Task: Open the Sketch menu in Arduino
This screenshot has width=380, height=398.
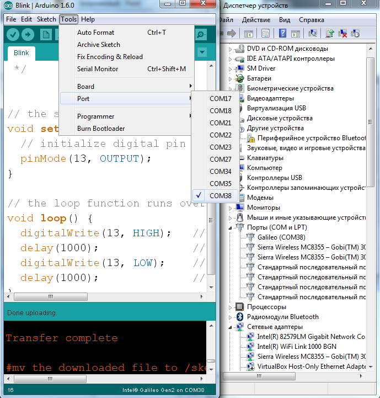Action: 46,19
